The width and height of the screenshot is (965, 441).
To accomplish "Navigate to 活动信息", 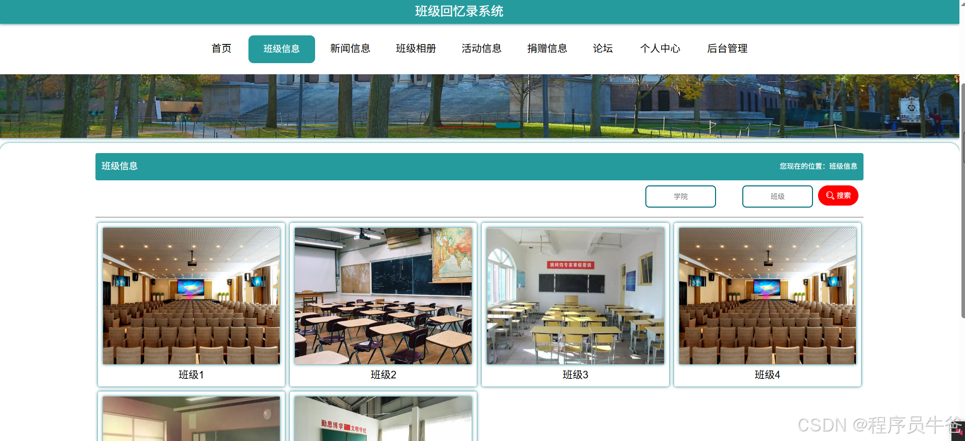I will [x=481, y=48].
